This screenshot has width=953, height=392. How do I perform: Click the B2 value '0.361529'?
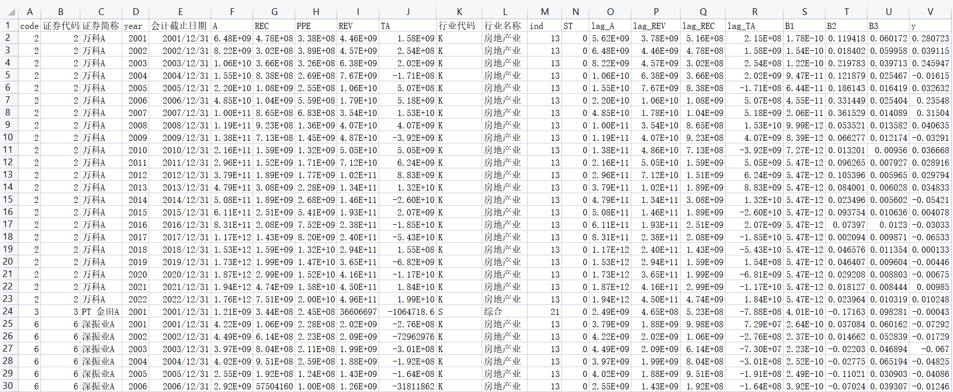coord(846,113)
